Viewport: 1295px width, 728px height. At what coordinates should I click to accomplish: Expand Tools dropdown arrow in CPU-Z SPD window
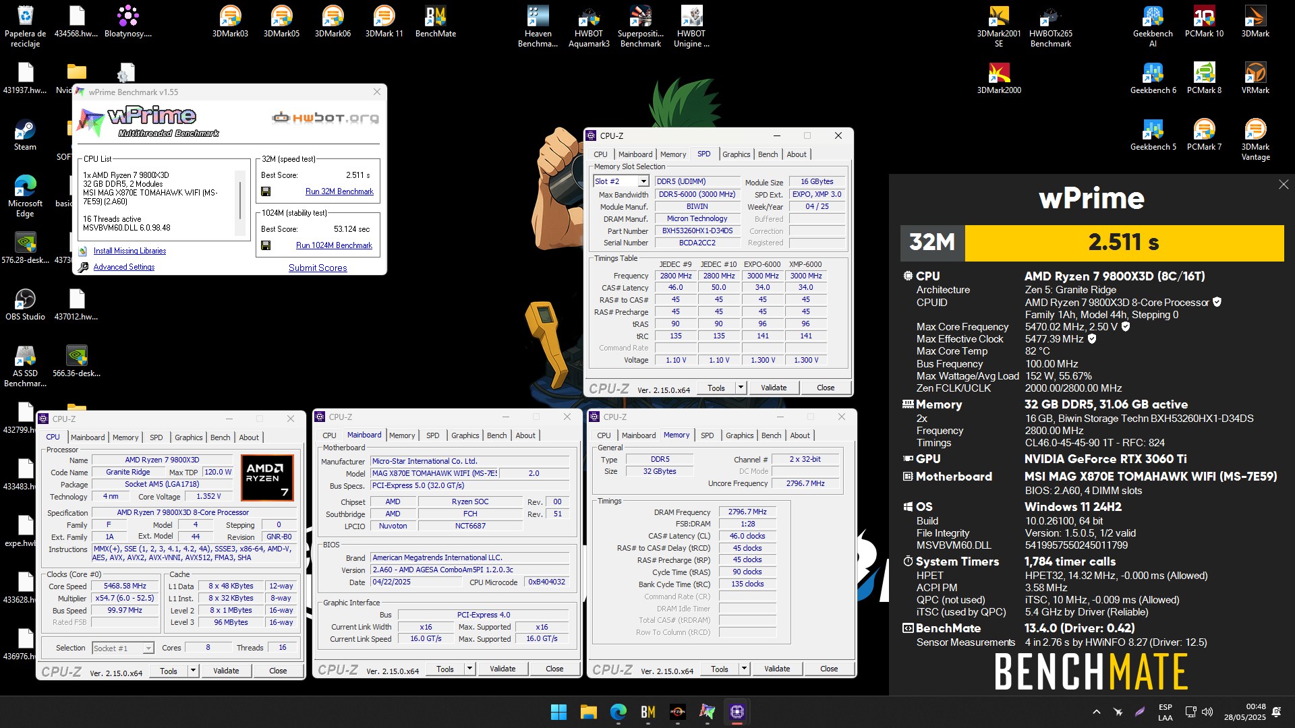(741, 388)
